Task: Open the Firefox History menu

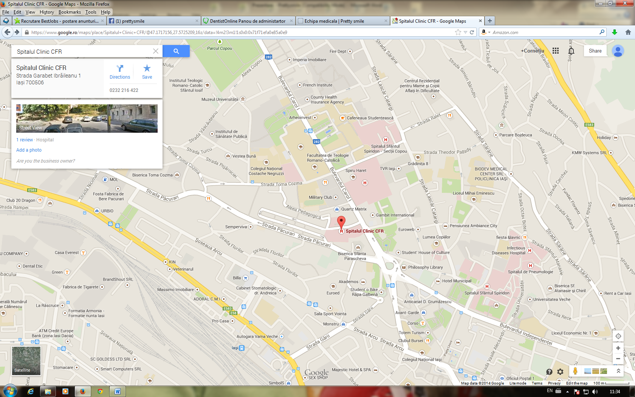Action: click(x=47, y=12)
